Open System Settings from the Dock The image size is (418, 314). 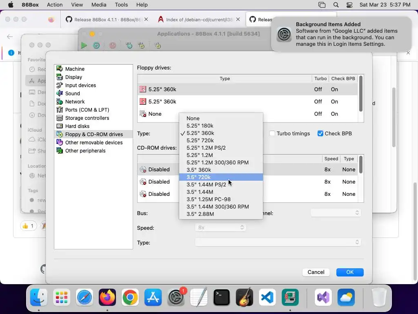coord(176,297)
